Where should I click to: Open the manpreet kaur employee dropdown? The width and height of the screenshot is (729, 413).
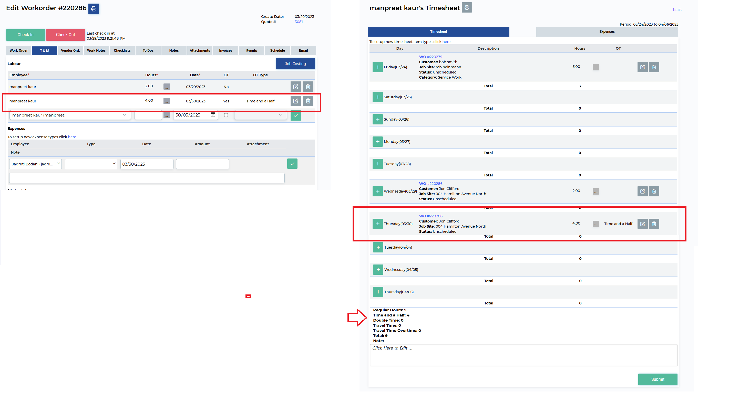[70, 115]
